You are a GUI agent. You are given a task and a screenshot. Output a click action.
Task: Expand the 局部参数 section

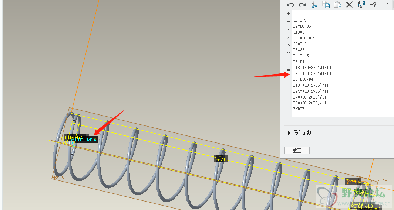tap(289, 132)
